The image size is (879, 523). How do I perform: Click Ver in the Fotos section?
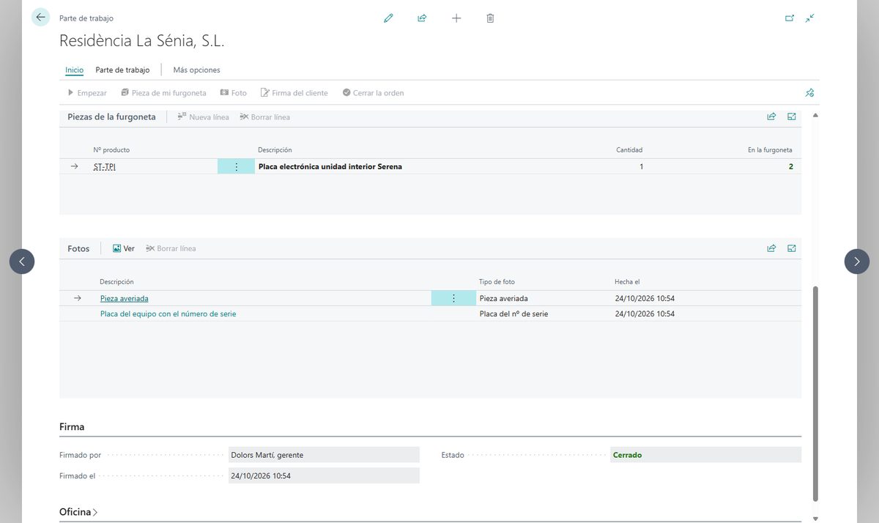123,248
